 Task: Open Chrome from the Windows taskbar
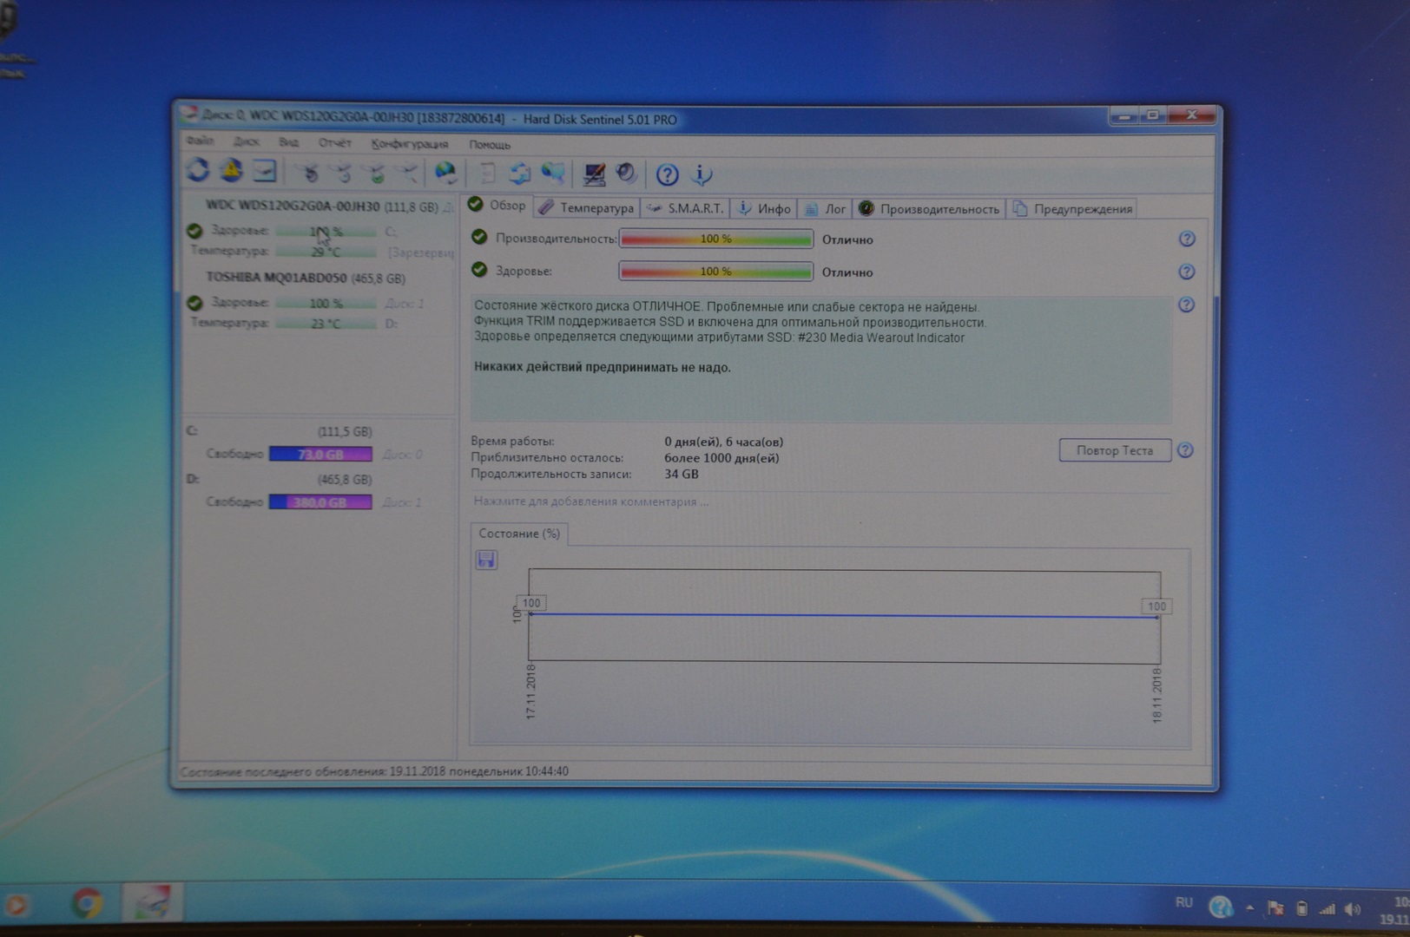87,904
